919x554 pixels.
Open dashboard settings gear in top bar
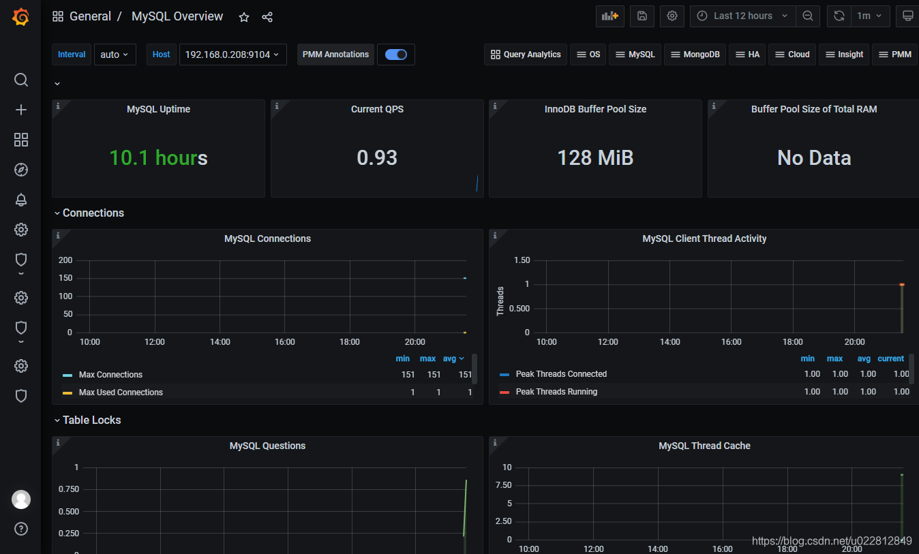point(672,16)
